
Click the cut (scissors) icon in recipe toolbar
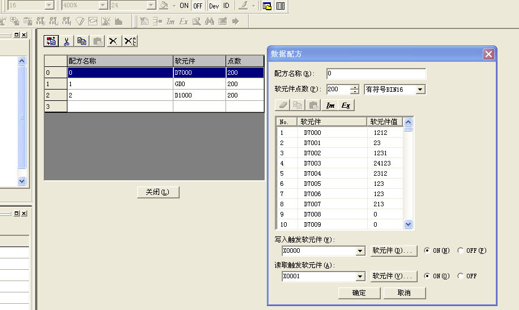click(x=66, y=41)
